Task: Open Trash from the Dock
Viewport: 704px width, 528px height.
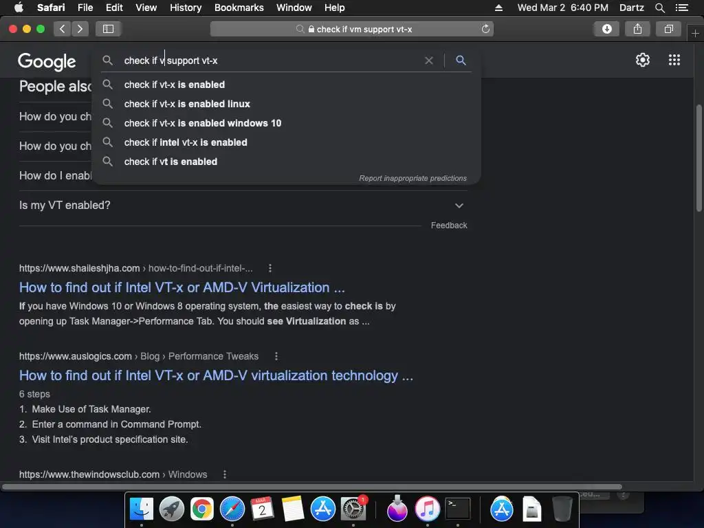Action: tap(562, 509)
